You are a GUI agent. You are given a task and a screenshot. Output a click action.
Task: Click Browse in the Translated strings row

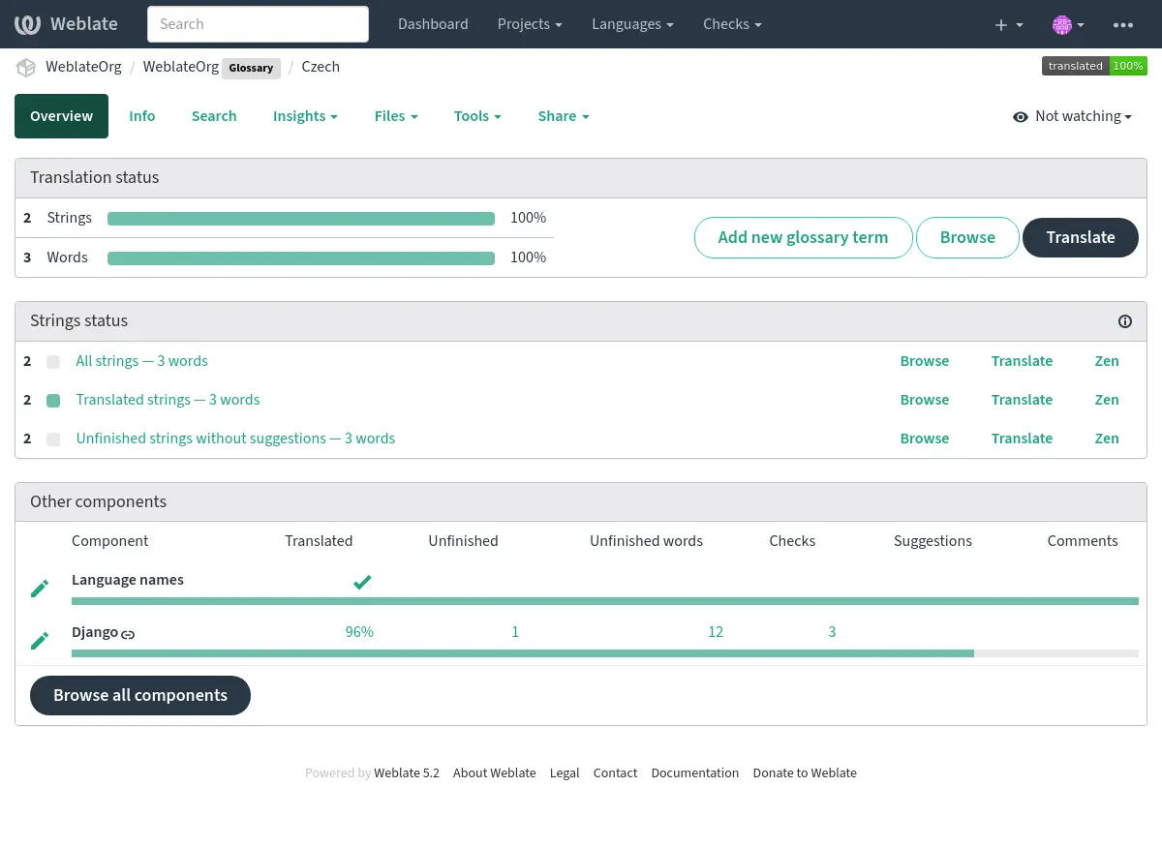pos(925,400)
